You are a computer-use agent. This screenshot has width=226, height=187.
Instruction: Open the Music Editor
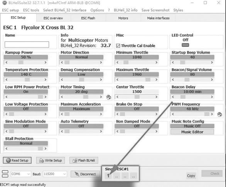pyautogui.click(x=192, y=132)
